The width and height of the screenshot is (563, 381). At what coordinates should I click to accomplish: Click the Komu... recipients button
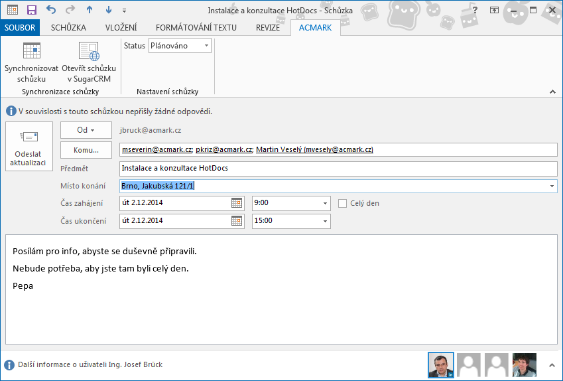(x=86, y=150)
